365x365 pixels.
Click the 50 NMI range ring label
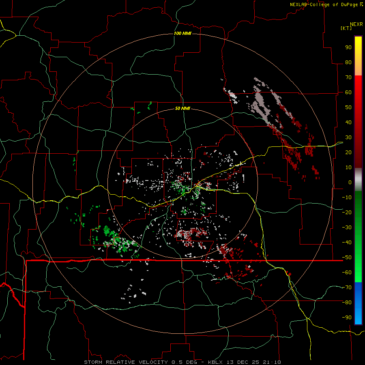pos(182,108)
